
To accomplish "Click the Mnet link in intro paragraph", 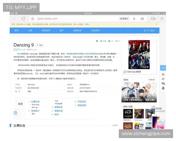I will [x=19, y=54].
